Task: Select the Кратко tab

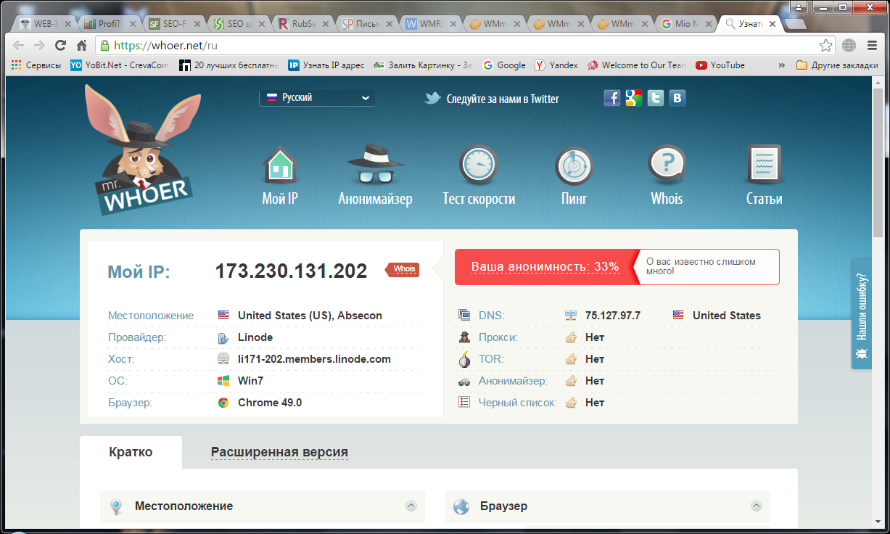Action: [131, 452]
